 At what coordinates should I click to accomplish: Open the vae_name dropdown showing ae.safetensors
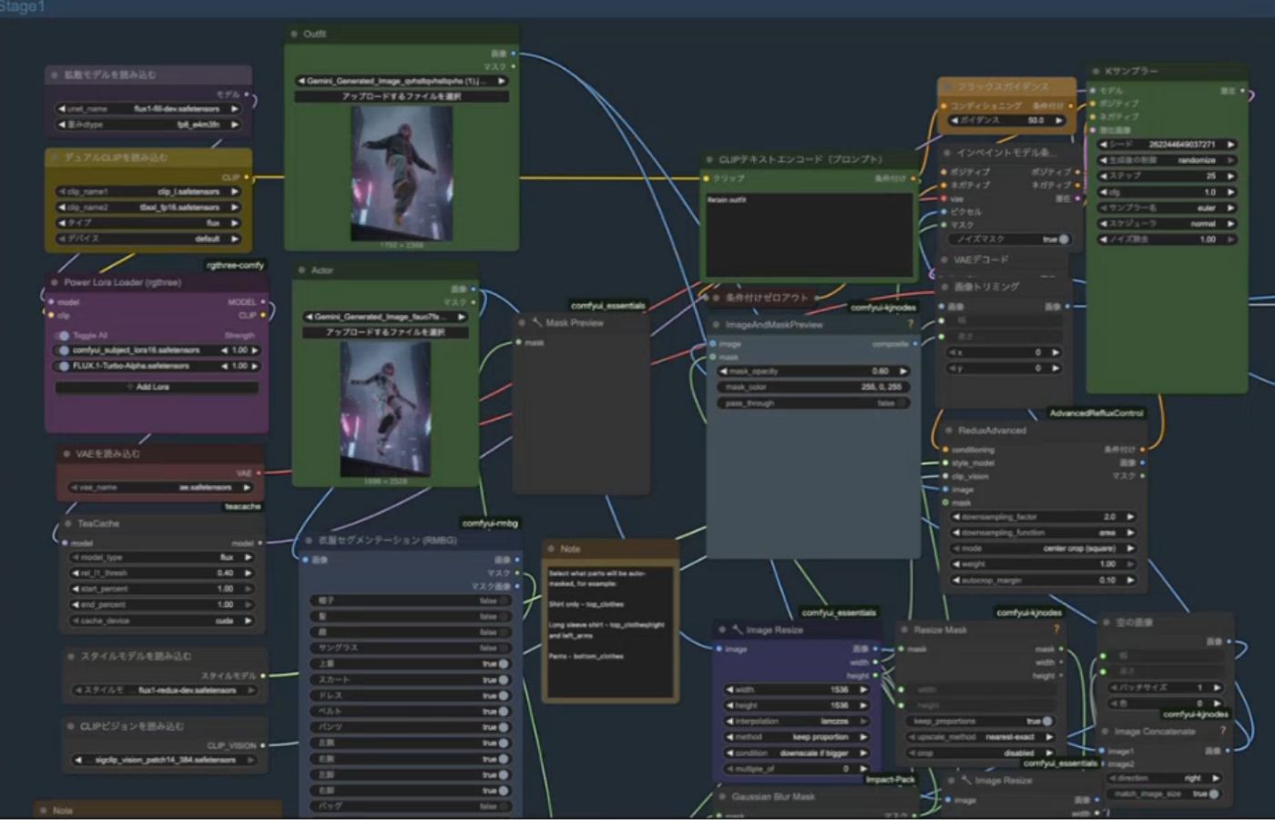(160, 488)
